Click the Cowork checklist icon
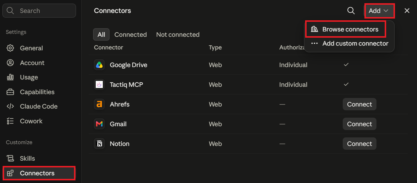This screenshot has height=183, width=417. click(x=10, y=121)
